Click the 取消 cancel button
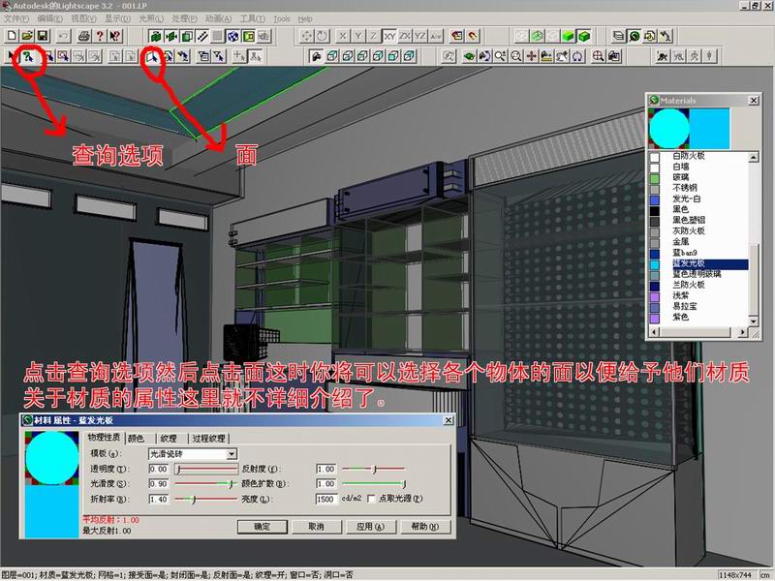 317,527
